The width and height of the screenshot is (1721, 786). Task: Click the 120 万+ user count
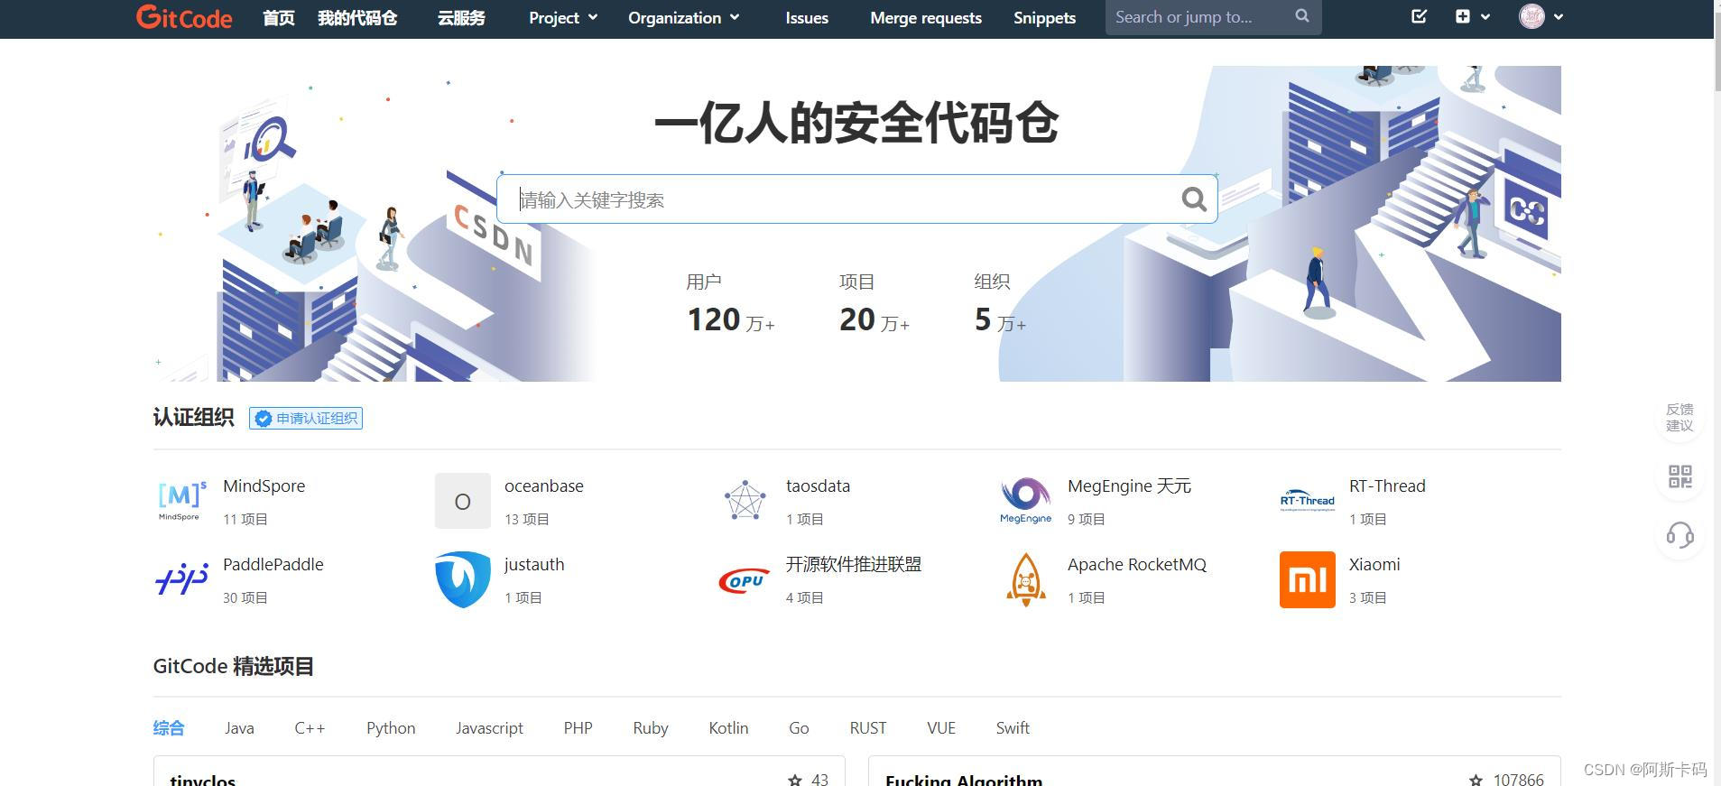click(731, 319)
